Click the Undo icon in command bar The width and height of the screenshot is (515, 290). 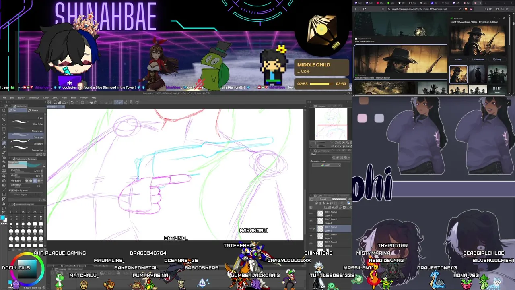click(72, 102)
